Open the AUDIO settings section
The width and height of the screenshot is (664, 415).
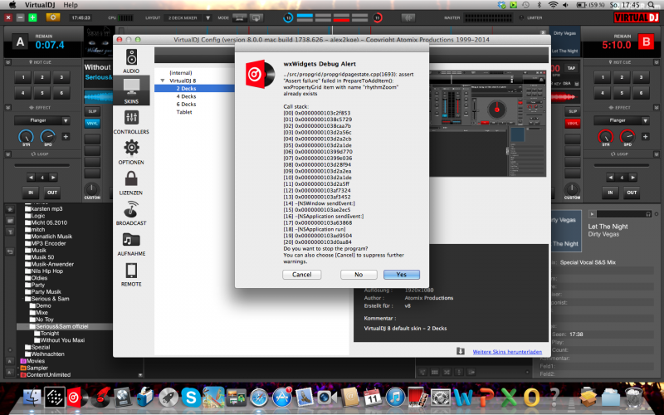pos(131,61)
